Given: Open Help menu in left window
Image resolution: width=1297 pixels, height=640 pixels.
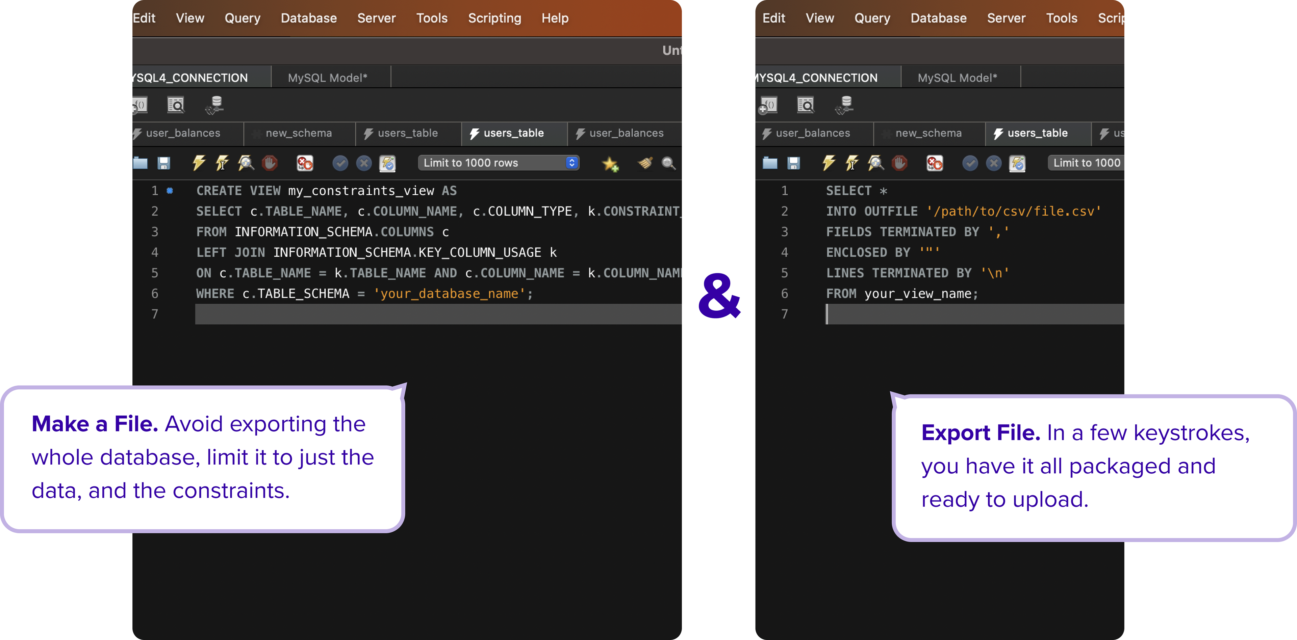Looking at the screenshot, I should [555, 18].
